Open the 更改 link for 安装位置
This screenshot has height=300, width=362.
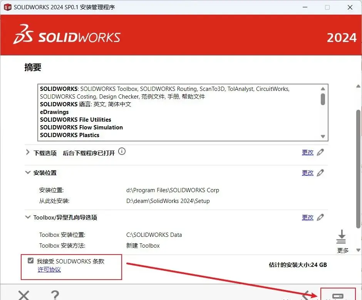click(x=308, y=173)
